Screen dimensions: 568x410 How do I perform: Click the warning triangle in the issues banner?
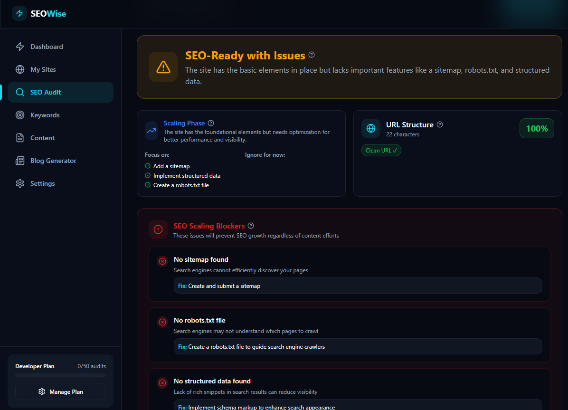click(x=163, y=67)
